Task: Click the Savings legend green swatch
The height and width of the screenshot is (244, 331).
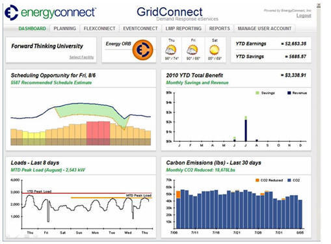Action: (x=258, y=93)
